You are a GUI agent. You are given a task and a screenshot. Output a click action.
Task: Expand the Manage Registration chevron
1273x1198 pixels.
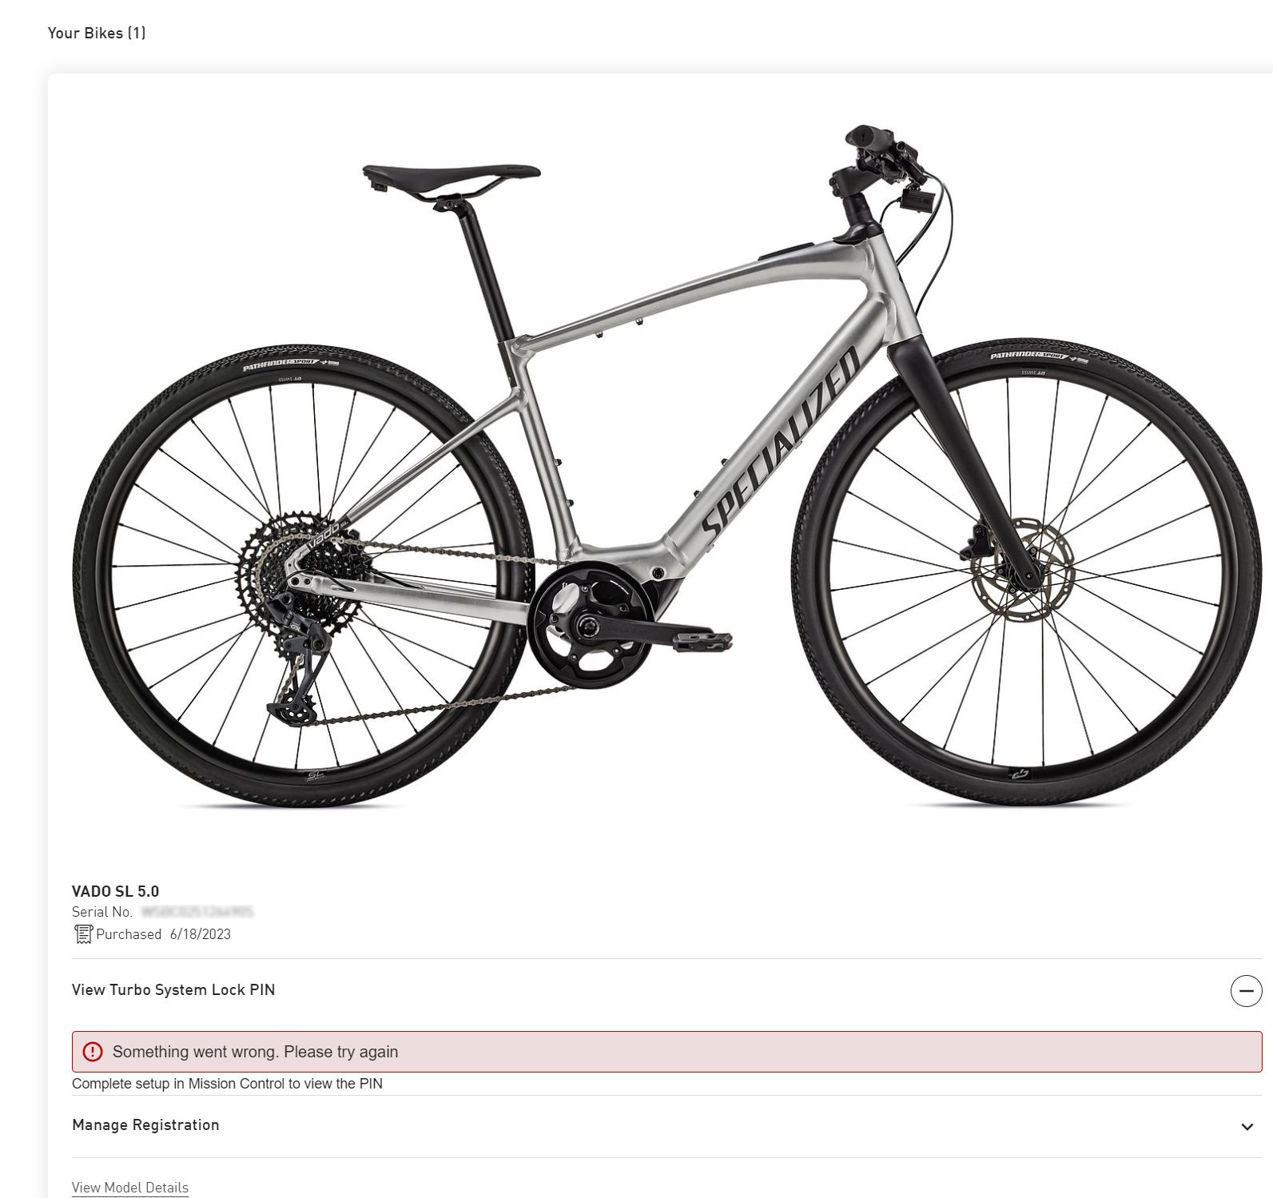(1247, 1127)
